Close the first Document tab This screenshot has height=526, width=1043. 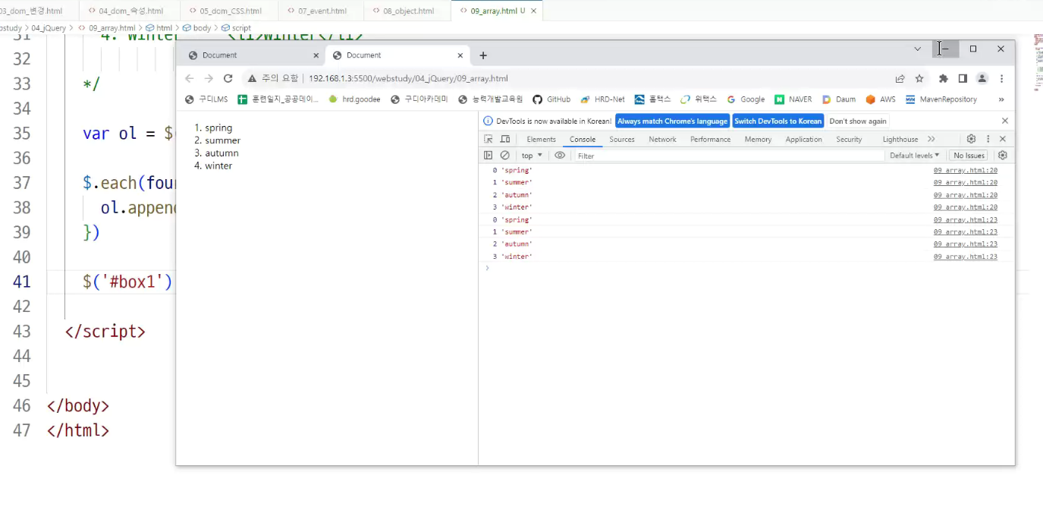coord(316,55)
